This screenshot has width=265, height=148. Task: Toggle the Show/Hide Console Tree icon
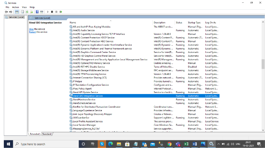point(17,12)
